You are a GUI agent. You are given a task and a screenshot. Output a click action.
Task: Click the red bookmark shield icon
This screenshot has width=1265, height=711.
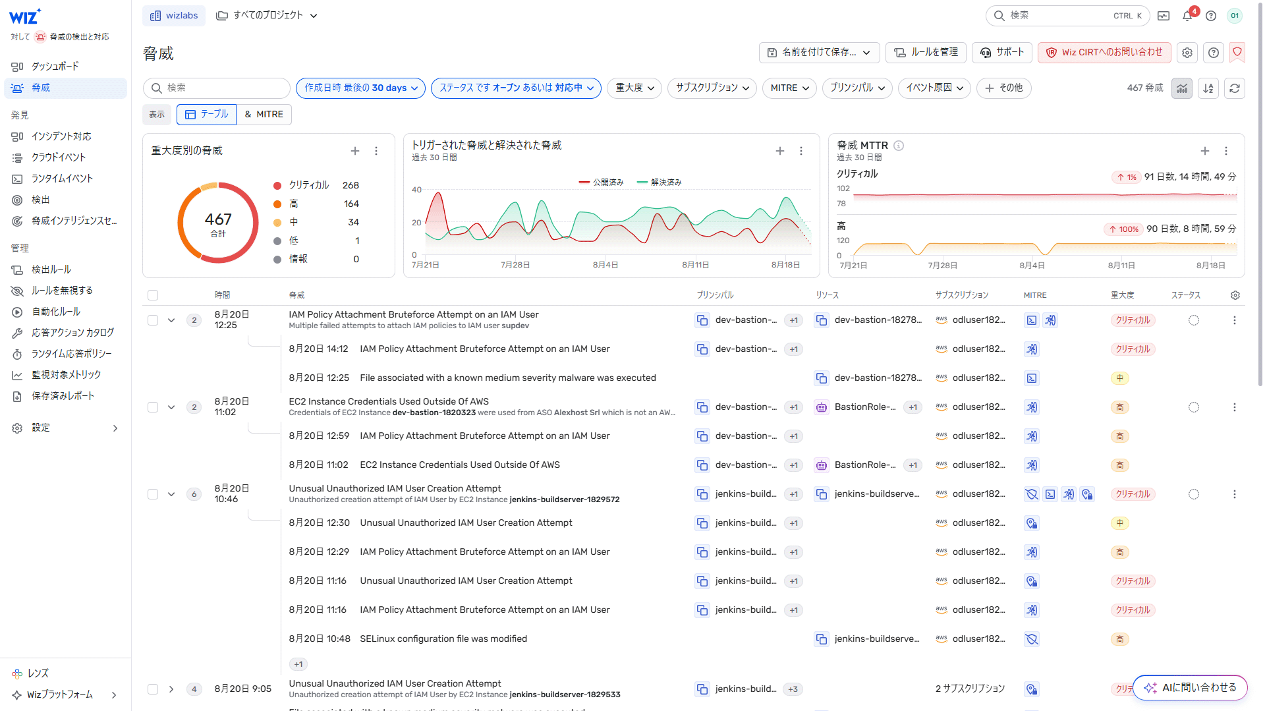1237,53
